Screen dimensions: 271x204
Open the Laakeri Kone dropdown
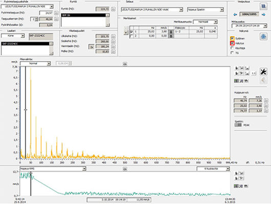point(13,36)
